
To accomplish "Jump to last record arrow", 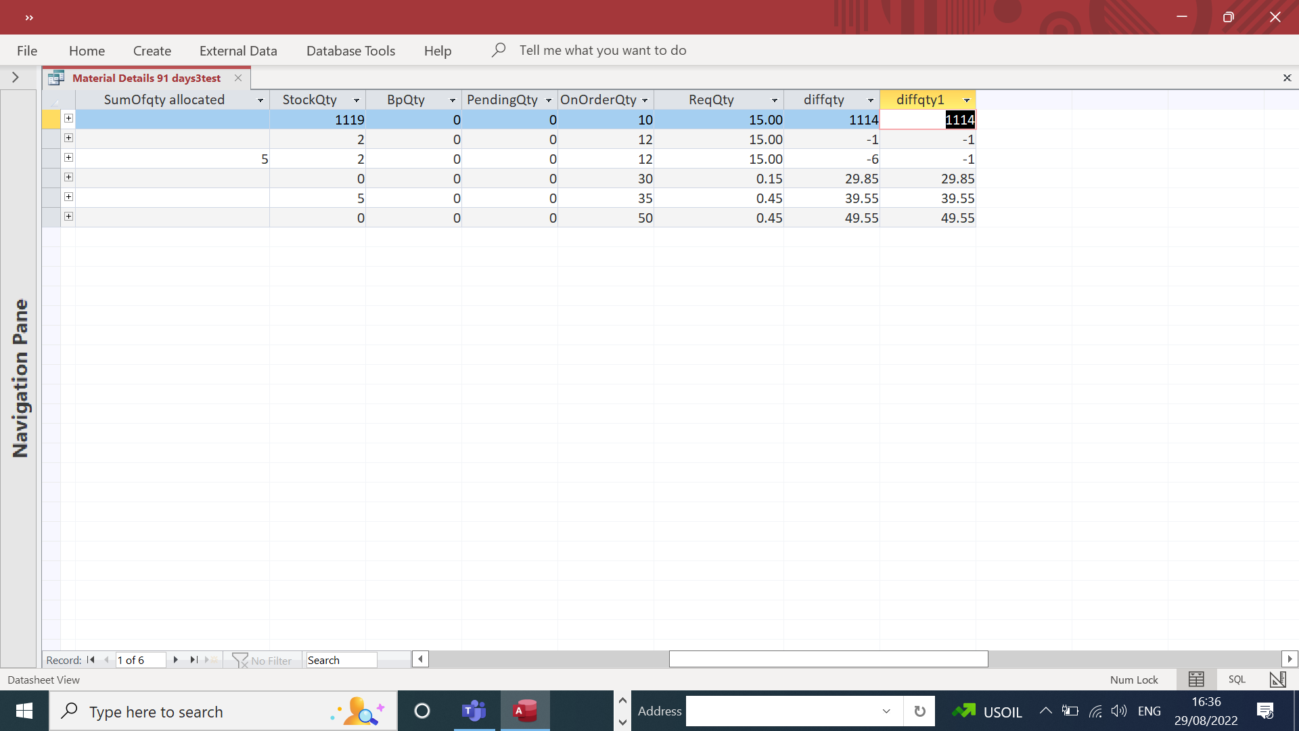I will [x=193, y=660].
